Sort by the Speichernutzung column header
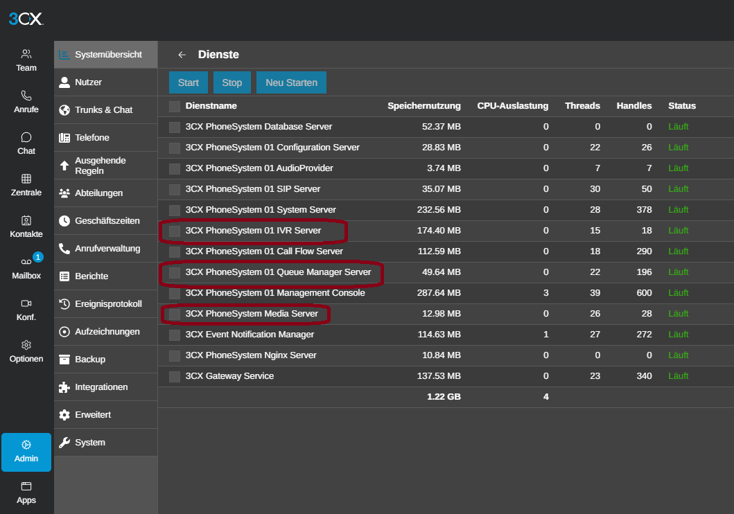 [423, 106]
